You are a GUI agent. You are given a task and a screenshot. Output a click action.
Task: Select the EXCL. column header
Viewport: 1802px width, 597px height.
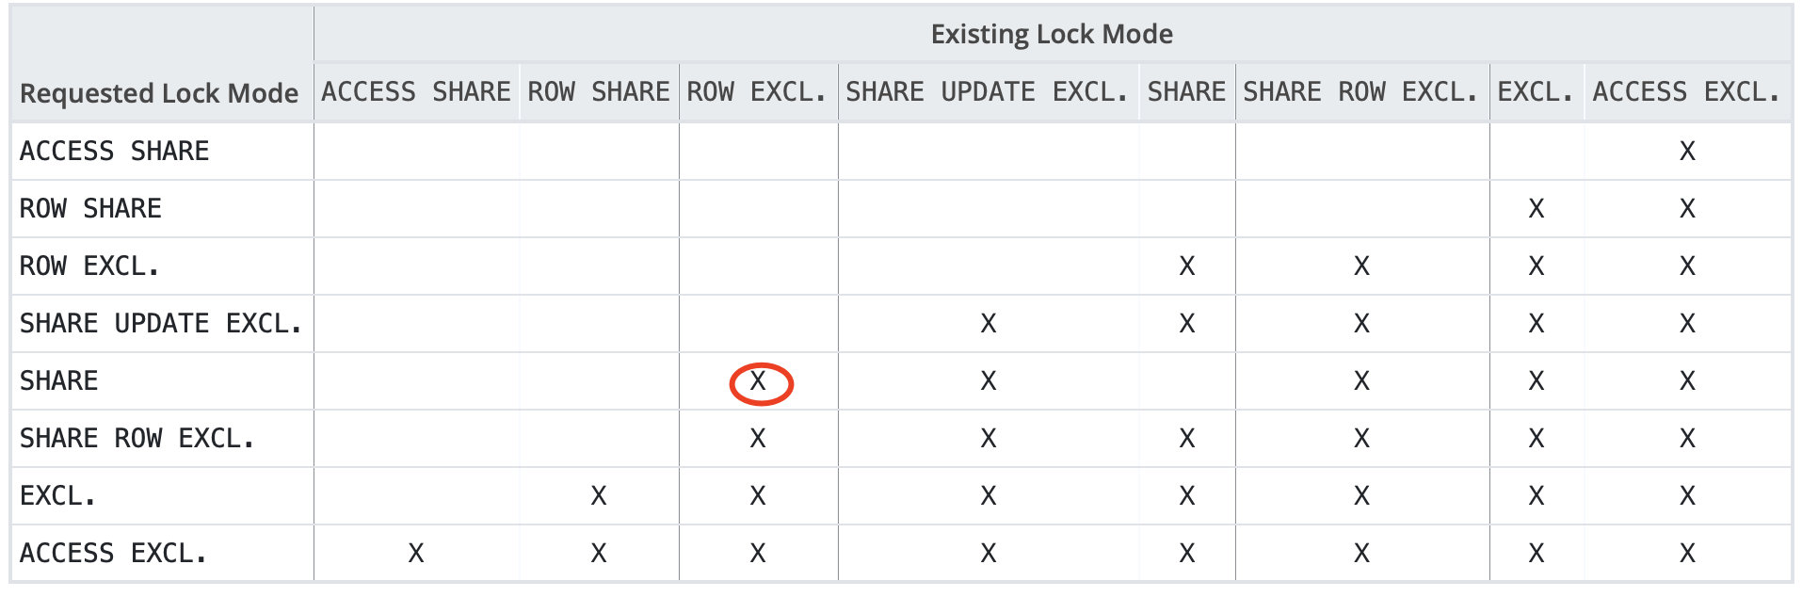pos(1536,92)
